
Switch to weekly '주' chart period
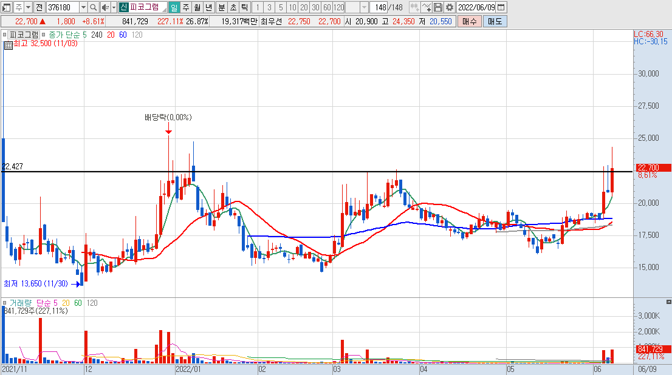(185, 7)
